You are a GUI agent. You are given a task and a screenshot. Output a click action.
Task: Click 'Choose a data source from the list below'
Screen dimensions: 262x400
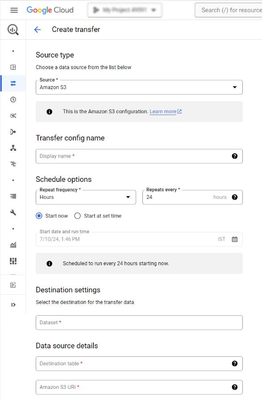click(83, 67)
